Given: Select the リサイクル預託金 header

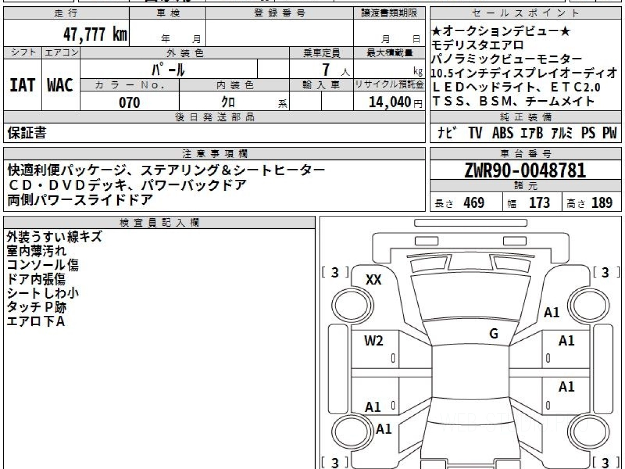Looking at the screenshot, I should pyautogui.click(x=390, y=85).
